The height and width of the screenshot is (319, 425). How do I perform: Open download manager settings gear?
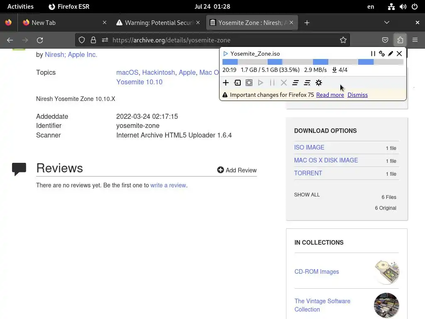coord(319,83)
